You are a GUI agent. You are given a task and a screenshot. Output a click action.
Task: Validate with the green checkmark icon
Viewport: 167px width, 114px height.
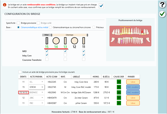tap(162, 14)
